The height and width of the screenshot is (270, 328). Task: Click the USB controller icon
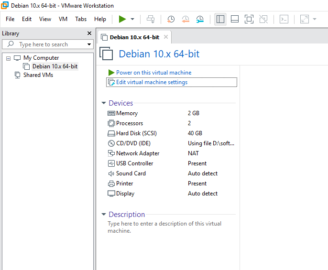point(111,163)
